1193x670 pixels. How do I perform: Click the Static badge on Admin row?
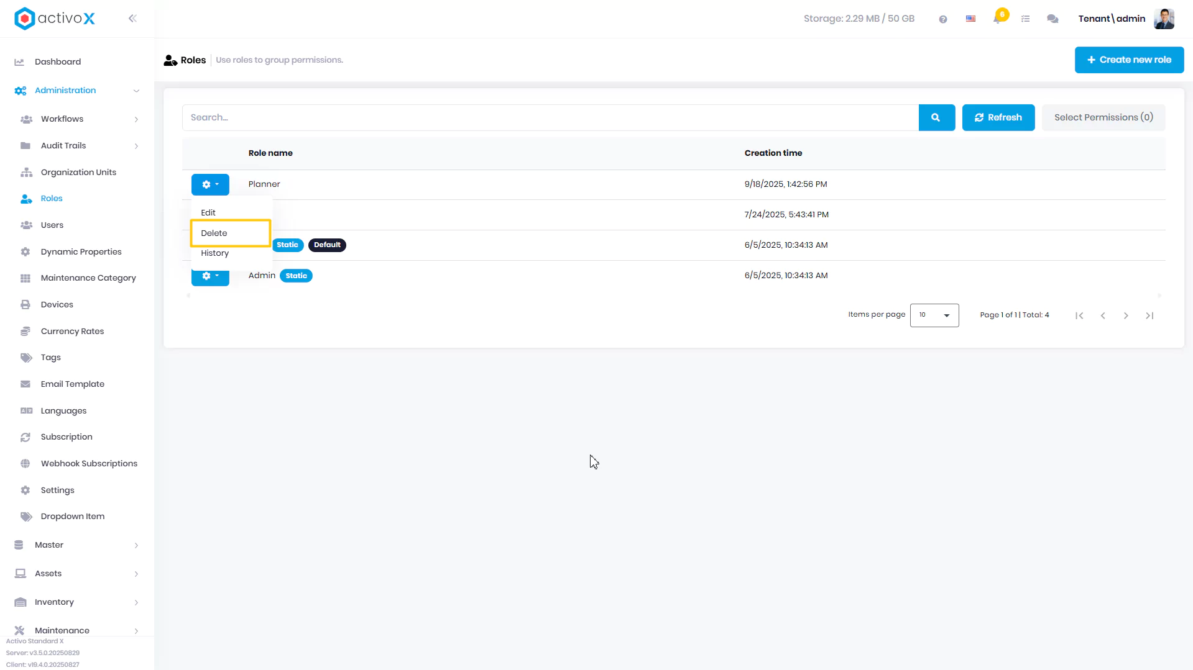point(296,276)
